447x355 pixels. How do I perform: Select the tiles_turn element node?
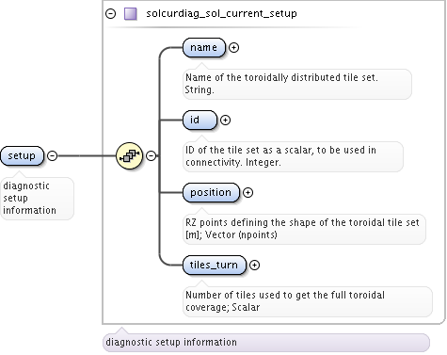coord(215,265)
